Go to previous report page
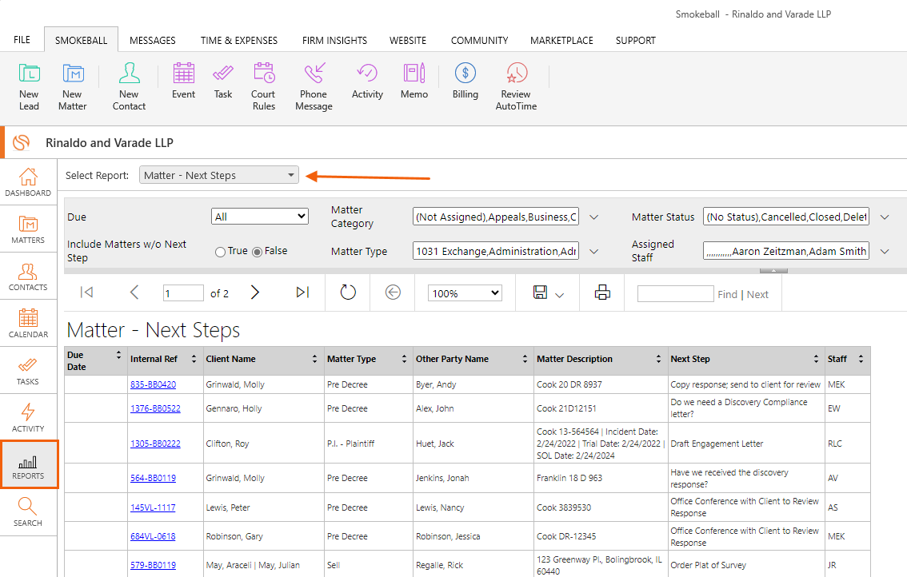 134,292
